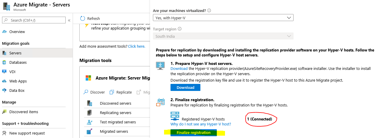The width and height of the screenshot is (375, 138).
Task: Click the Web Apps globe icon
Action: (4, 81)
